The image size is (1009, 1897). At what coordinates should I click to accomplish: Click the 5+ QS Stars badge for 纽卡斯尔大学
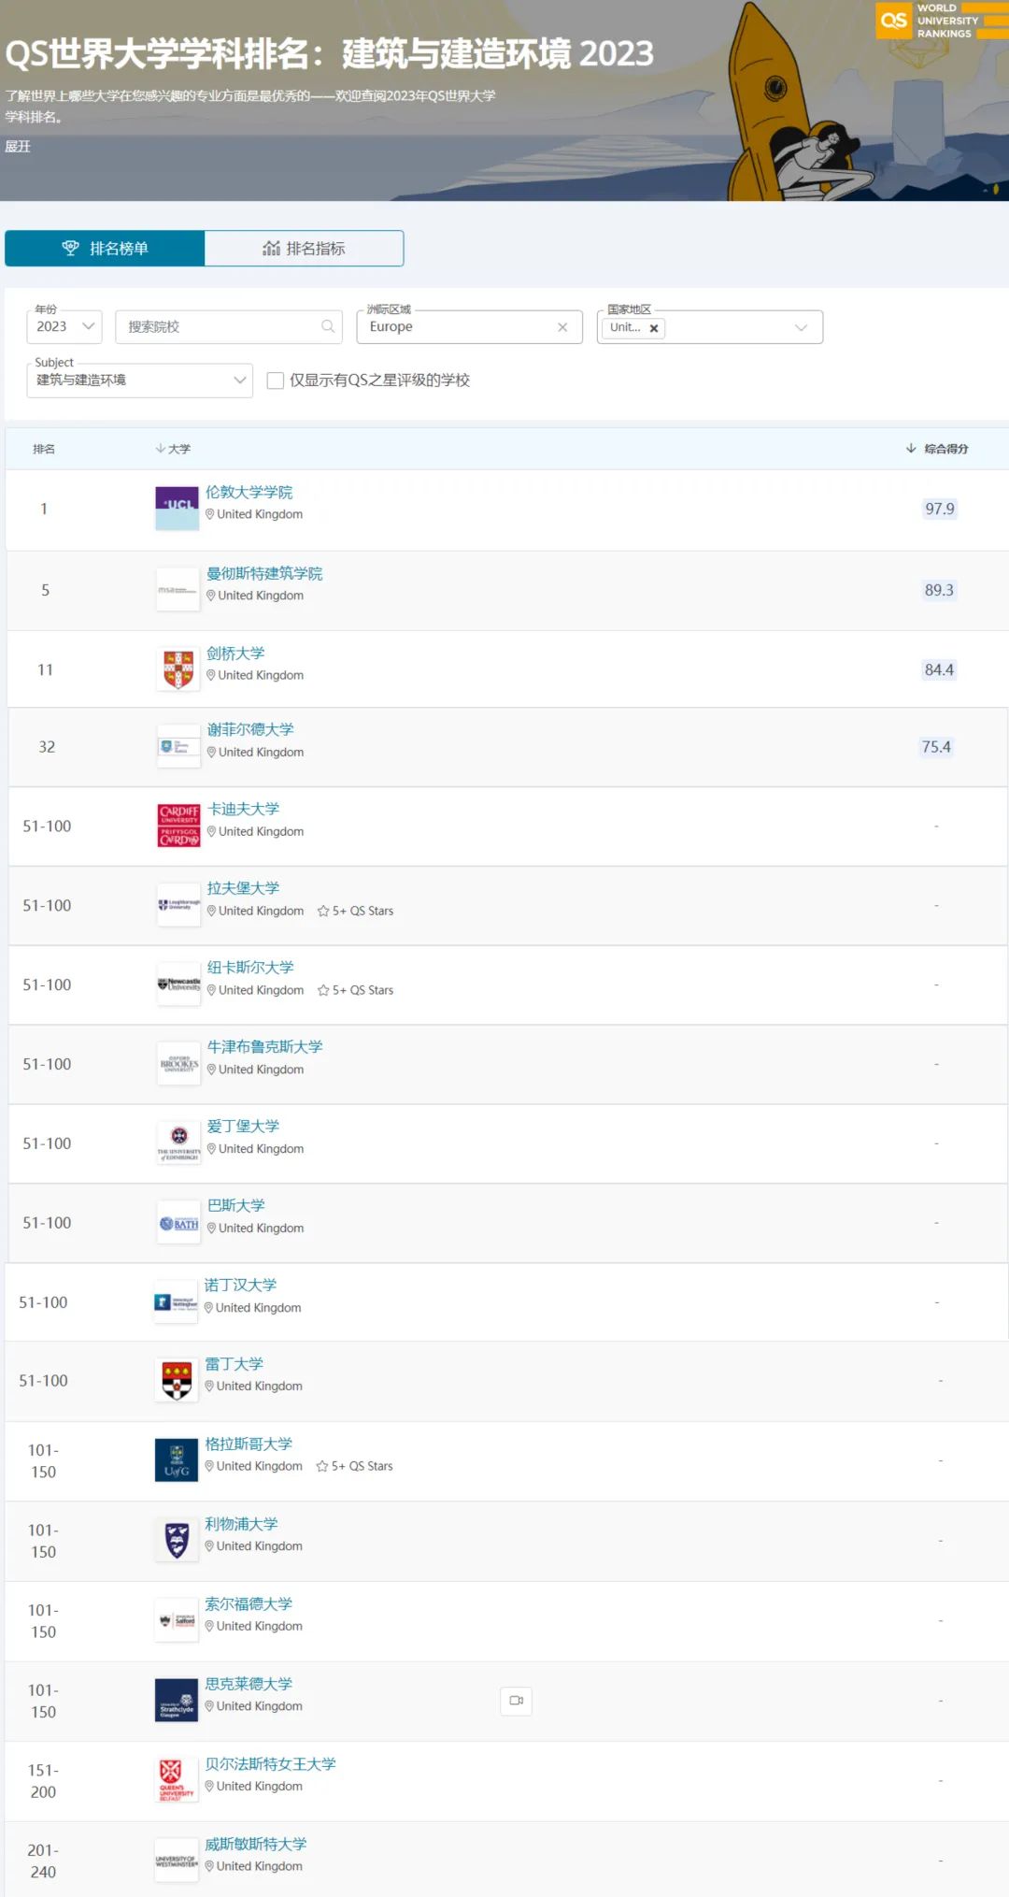coord(356,990)
